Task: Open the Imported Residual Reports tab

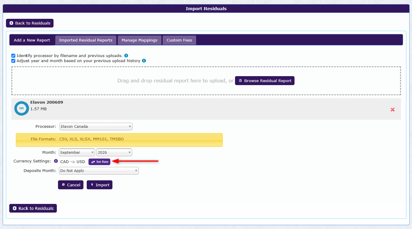Action: 86,40
